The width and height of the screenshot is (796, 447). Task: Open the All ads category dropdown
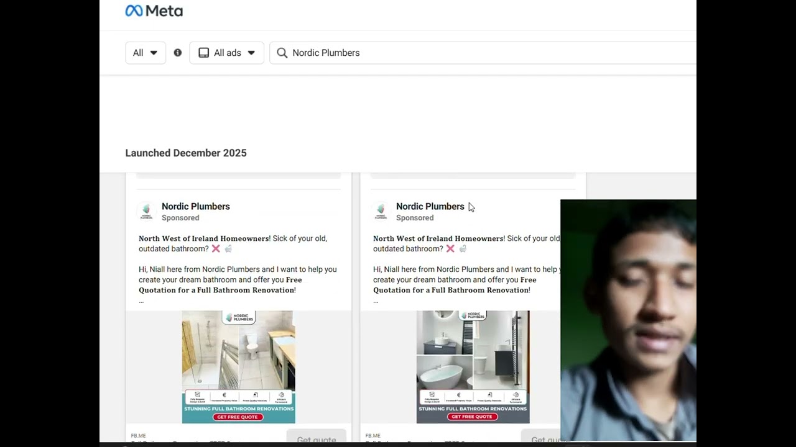tap(226, 53)
